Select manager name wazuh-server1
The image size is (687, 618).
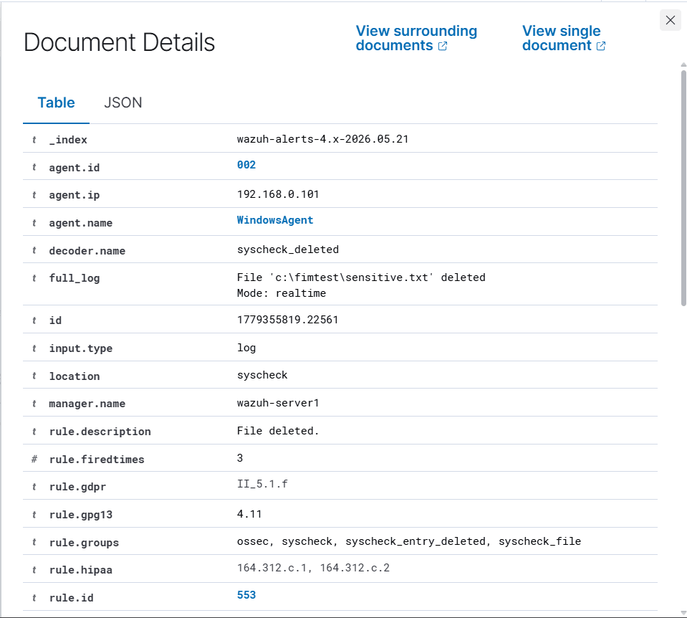click(278, 403)
